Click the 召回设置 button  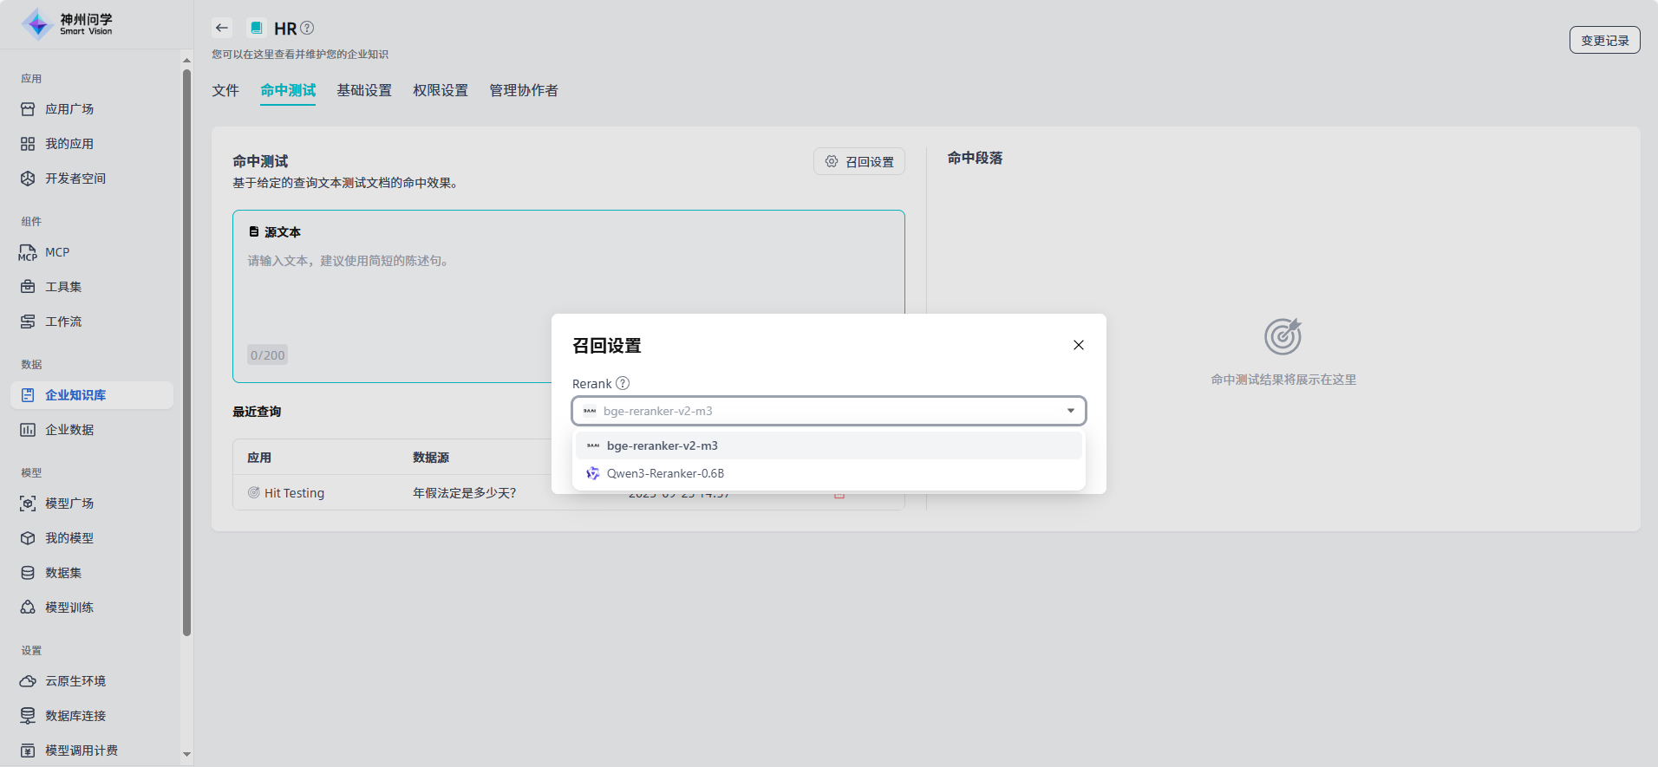(859, 162)
